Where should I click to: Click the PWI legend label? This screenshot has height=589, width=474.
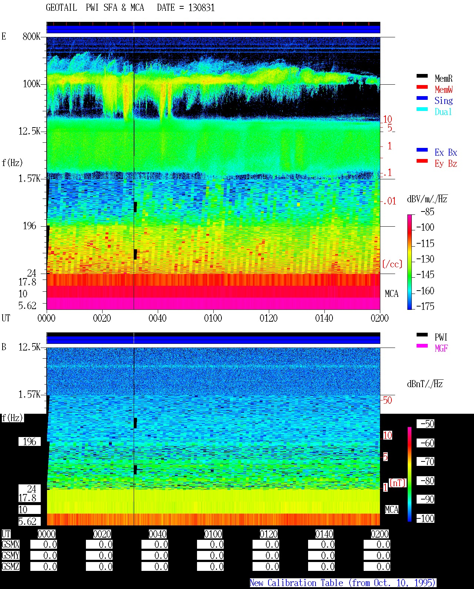441,337
